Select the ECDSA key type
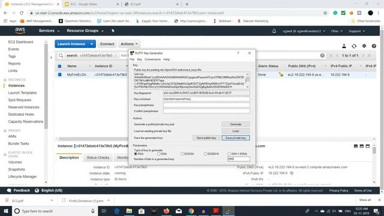The width and height of the screenshot is (384, 216). [x=182, y=154]
